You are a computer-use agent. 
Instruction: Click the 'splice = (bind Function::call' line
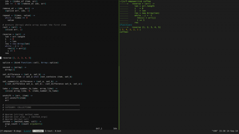(x=30, y=63)
